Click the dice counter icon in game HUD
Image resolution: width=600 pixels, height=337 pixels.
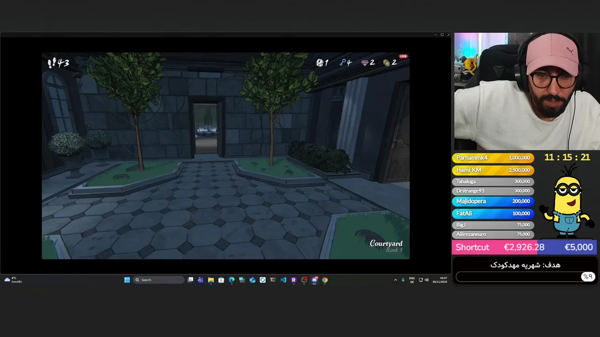click(x=320, y=63)
